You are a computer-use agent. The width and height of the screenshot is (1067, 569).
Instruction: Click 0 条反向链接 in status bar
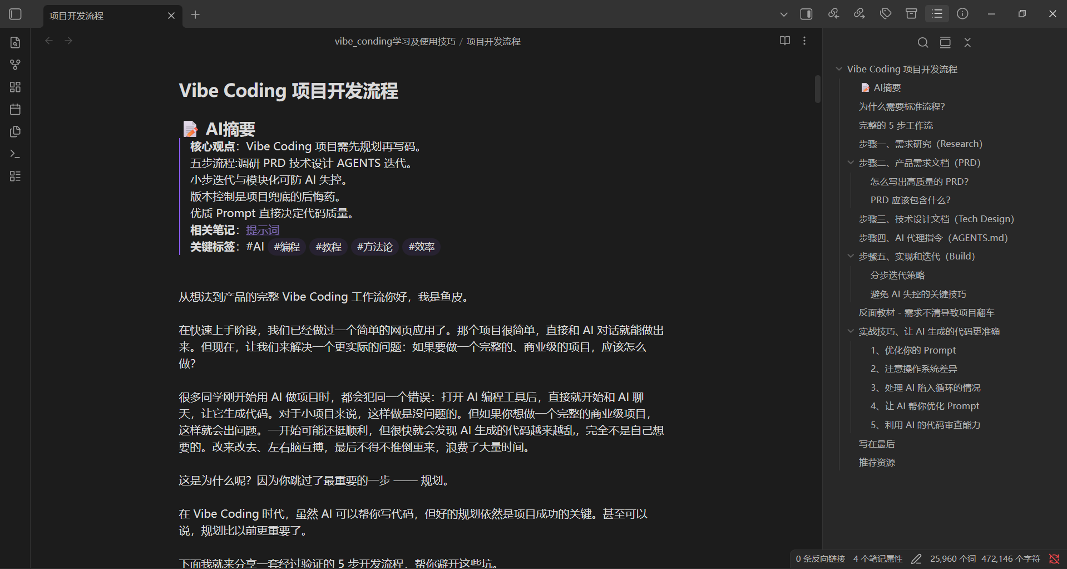pyautogui.click(x=821, y=558)
